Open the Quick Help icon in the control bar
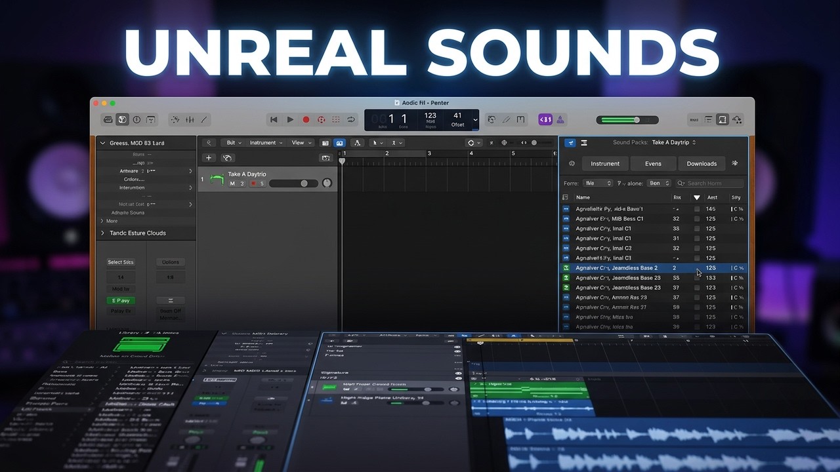 pos(136,120)
